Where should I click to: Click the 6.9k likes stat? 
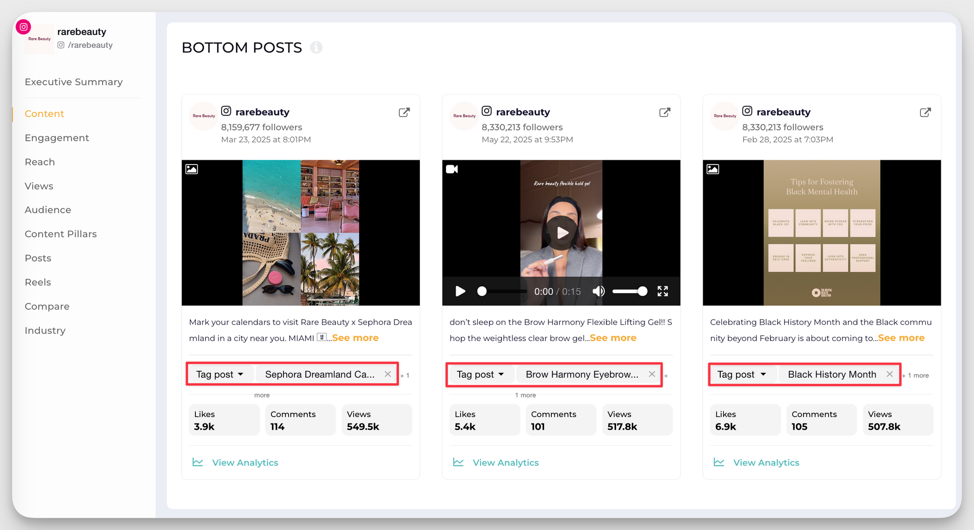745,420
